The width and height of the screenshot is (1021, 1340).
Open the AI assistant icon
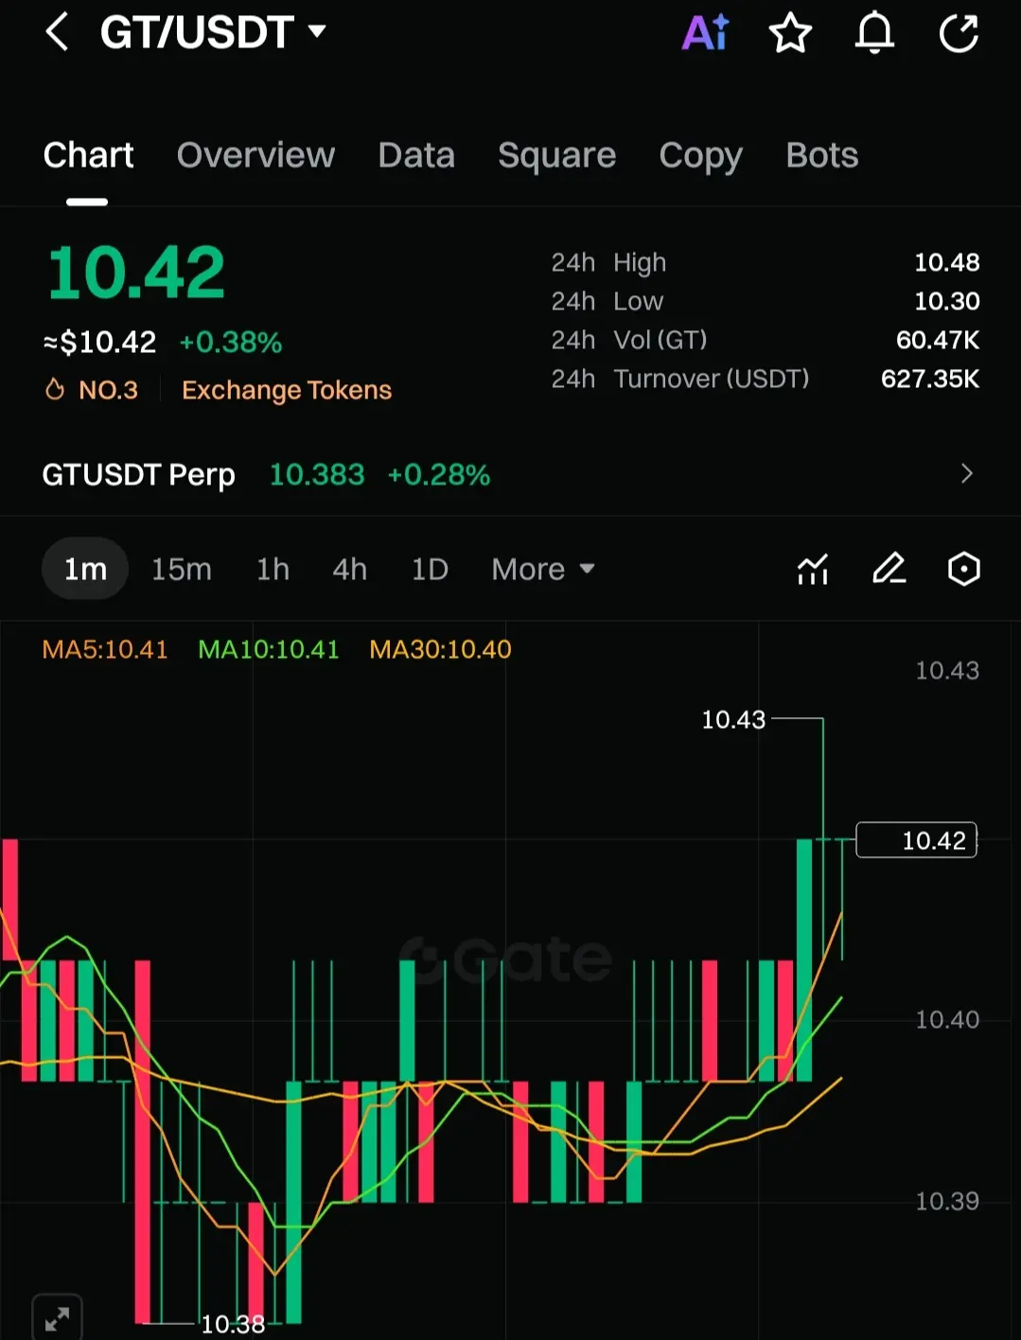pyautogui.click(x=706, y=33)
